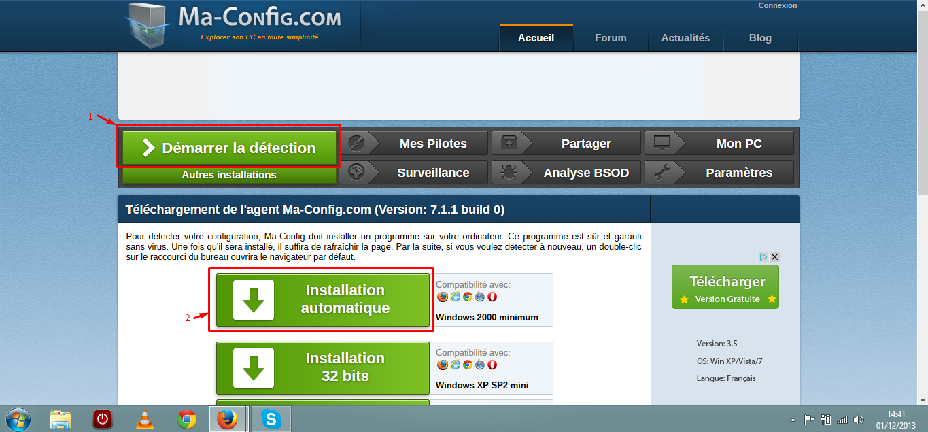Click Safari icon in Windows 2000 minimum box
928x432 pixels.
480,297
